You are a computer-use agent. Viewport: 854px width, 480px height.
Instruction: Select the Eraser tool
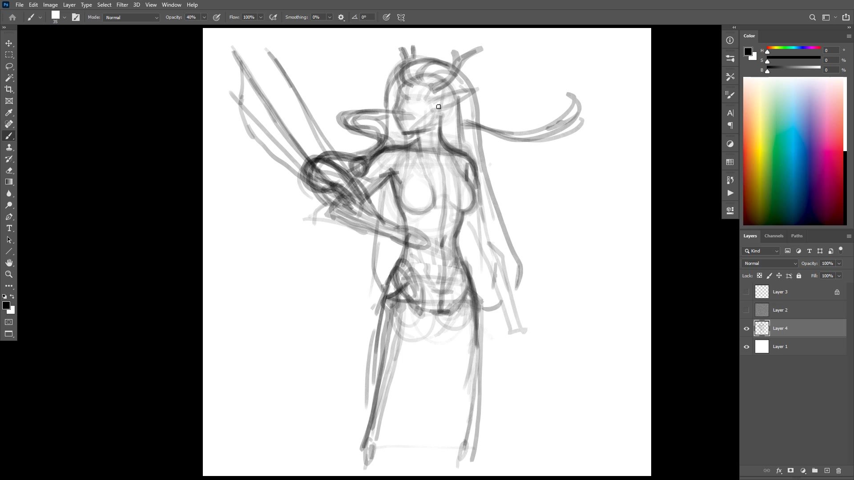(x=9, y=171)
